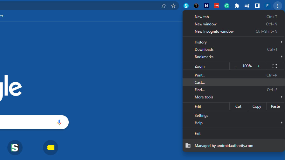Image resolution: width=285 pixels, height=160 pixels.
Task: Open the blue g extension icon
Action: coord(186,6)
